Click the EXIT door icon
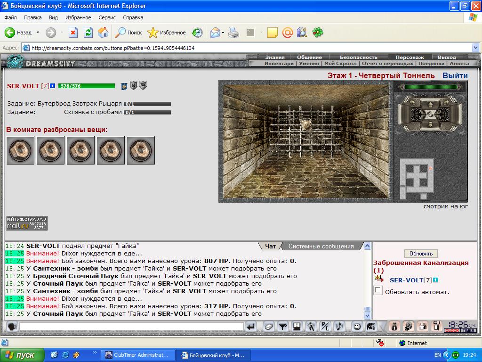The image size is (482, 362). [x=436, y=326]
